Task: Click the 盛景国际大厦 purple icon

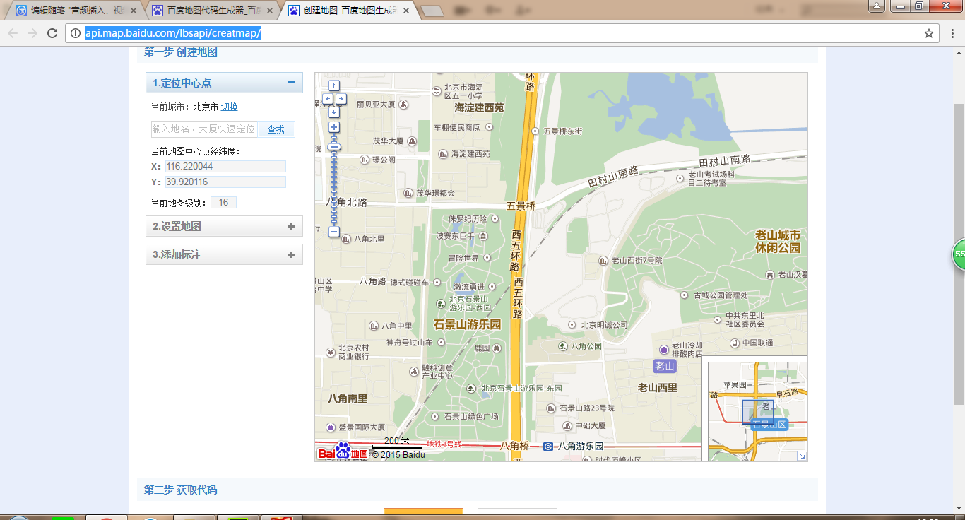Action: (x=331, y=427)
